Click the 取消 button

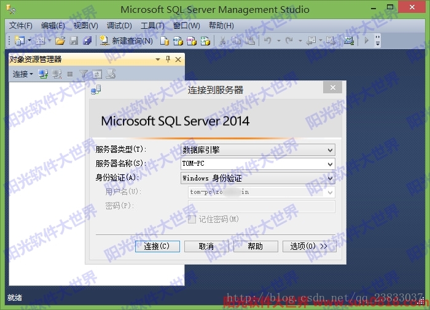point(206,246)
